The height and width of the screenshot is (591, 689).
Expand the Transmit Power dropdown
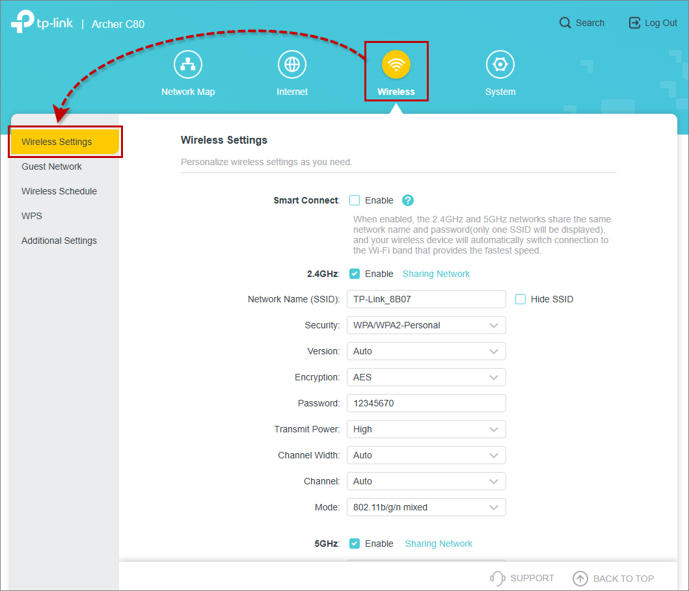pyautogui.click(x=426, y=429)
